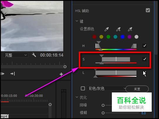Click the 设置颜色 label

tap(87, 29)
